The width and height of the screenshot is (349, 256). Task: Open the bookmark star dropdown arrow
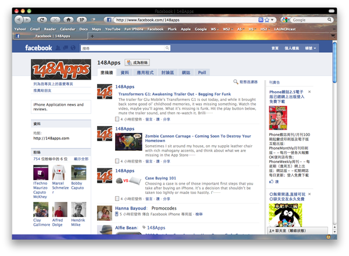point(272,20)
